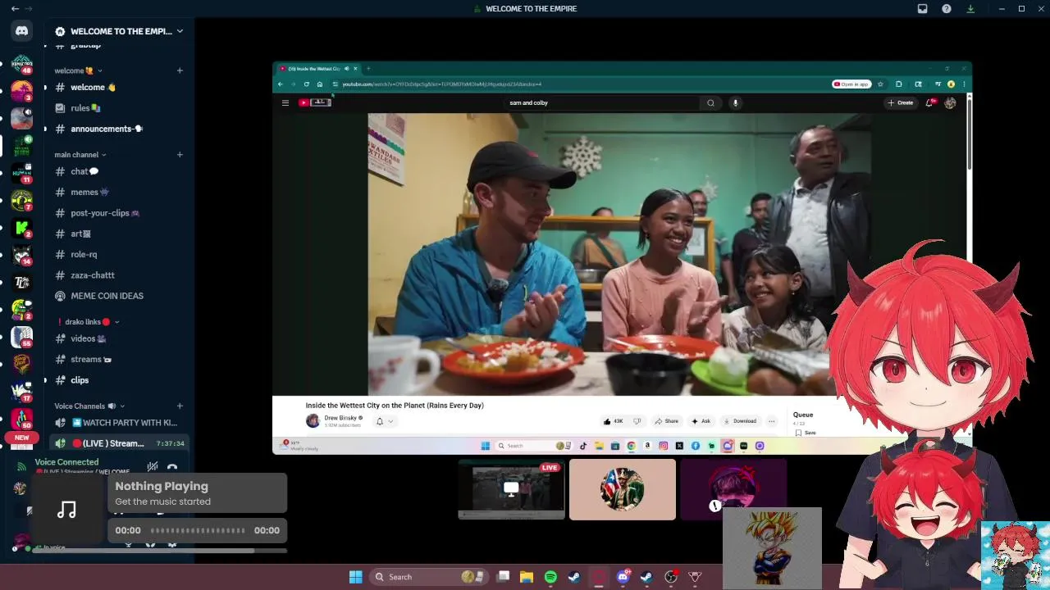Click the browser address bar URL in stream
Viewport: 1050px width, 590px height.
point(441,84)
